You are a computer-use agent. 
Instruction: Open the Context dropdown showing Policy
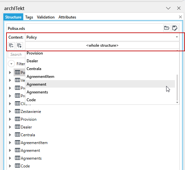tap(102, 37)
